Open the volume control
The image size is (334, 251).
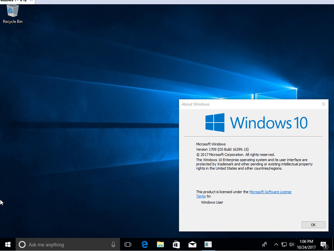click(292, 244)
